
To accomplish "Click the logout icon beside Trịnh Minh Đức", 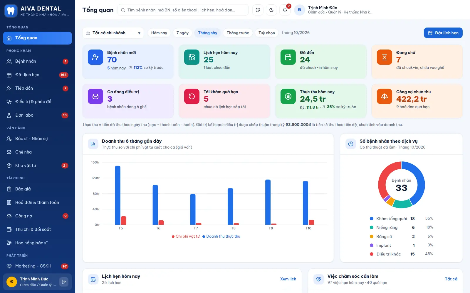I will 64,282.
